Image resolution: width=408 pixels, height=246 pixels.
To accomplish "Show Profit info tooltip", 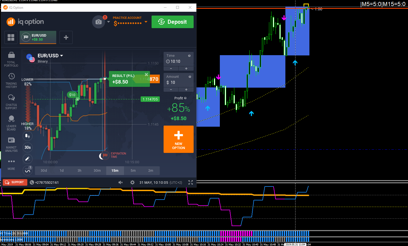I will [x=185, y=98].
